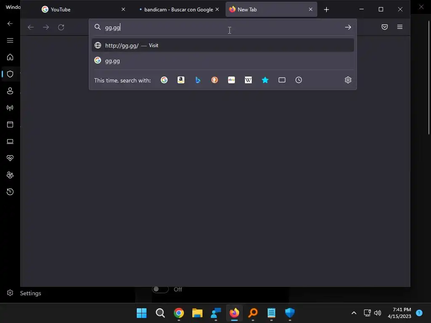Switch to the YouTube tab
The height and width of the screenshot is (323, 431).
[82, 10]
